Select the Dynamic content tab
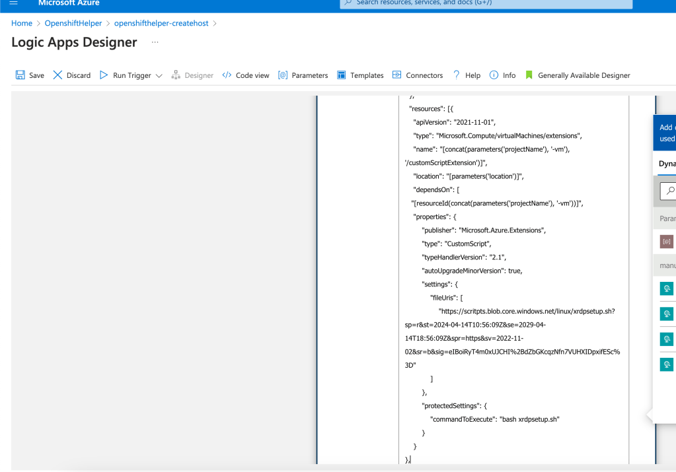This screenshot has height=472, width=676. [667, 164]
